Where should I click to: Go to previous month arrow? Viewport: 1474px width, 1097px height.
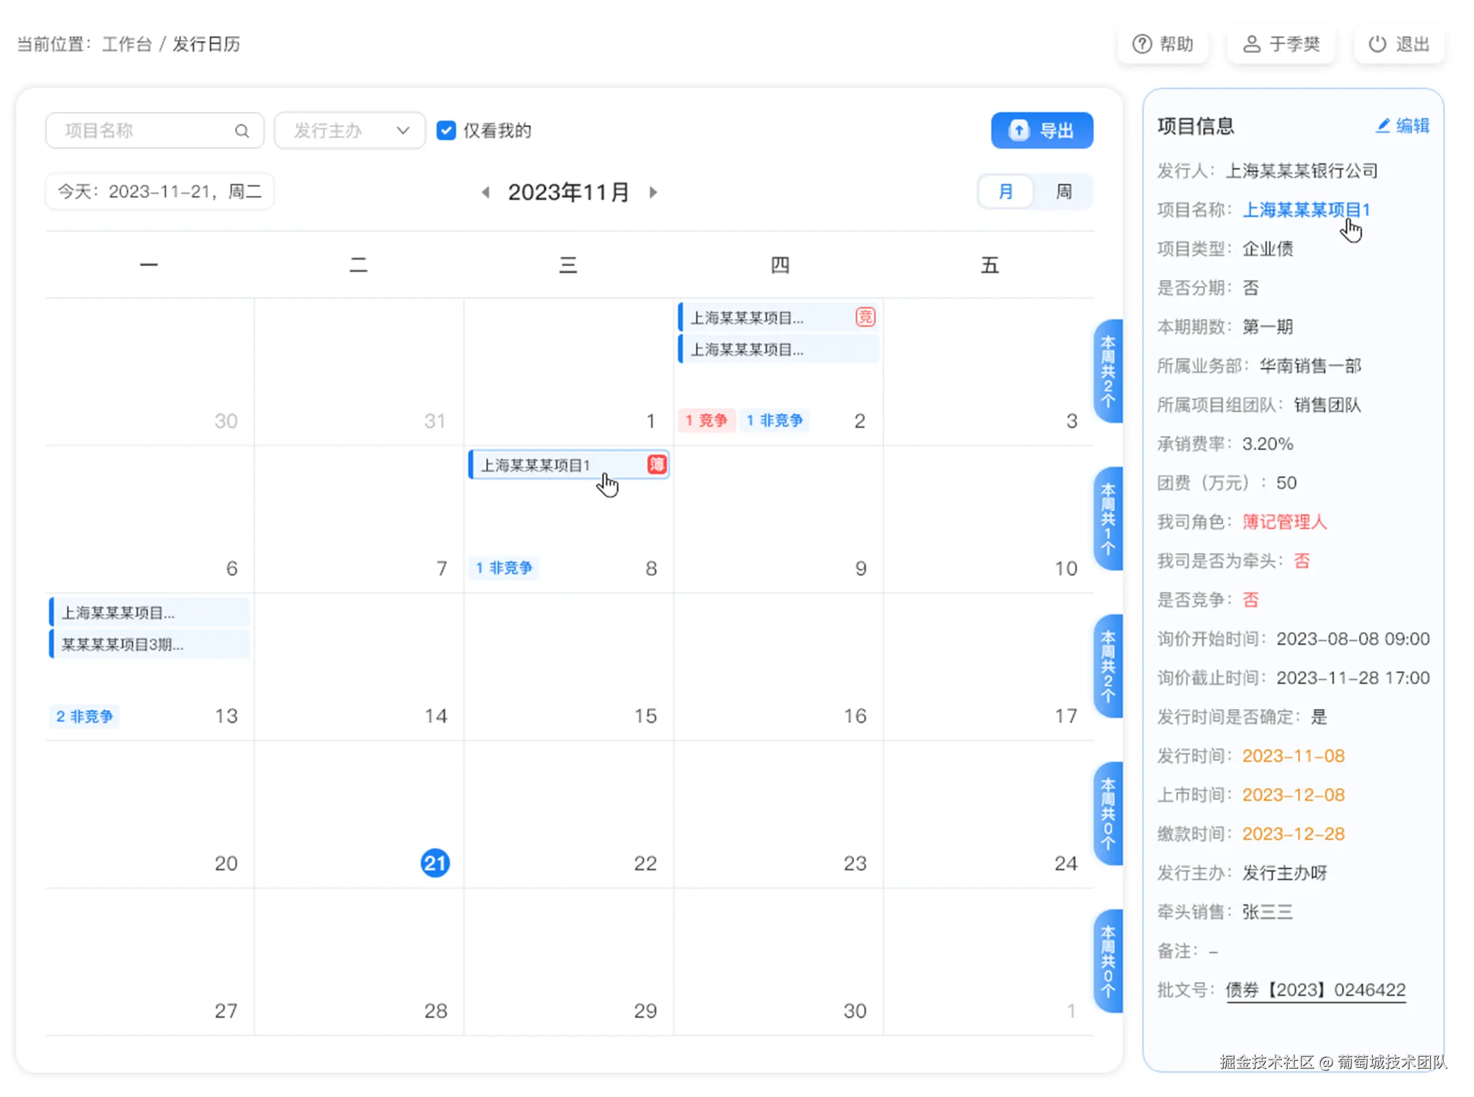click(485, 193)
